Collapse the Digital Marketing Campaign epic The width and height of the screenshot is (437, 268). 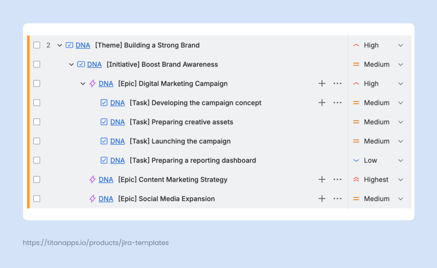click(x=83, y=84)
